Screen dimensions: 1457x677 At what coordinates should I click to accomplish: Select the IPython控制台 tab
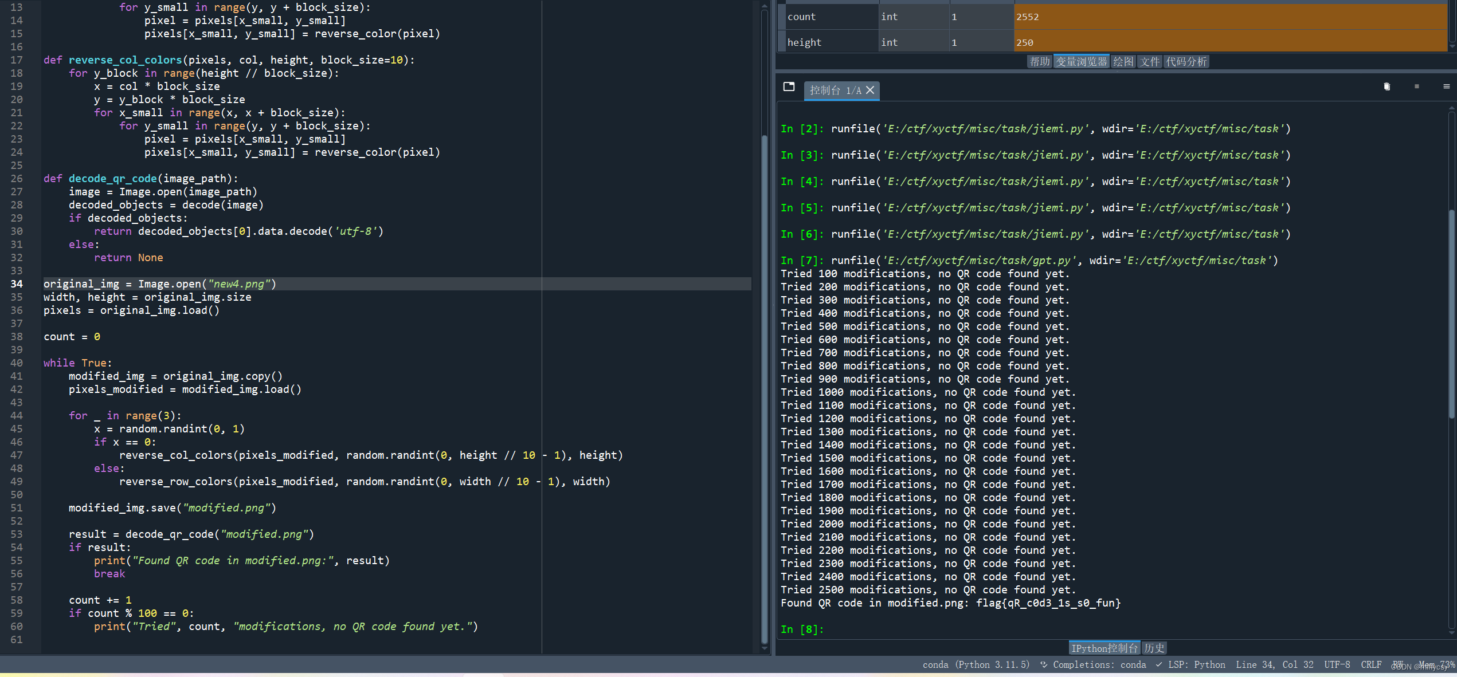click(1104, 648)
